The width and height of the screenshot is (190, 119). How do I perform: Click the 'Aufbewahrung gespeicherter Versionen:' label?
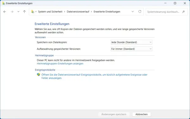pos(59,49)
